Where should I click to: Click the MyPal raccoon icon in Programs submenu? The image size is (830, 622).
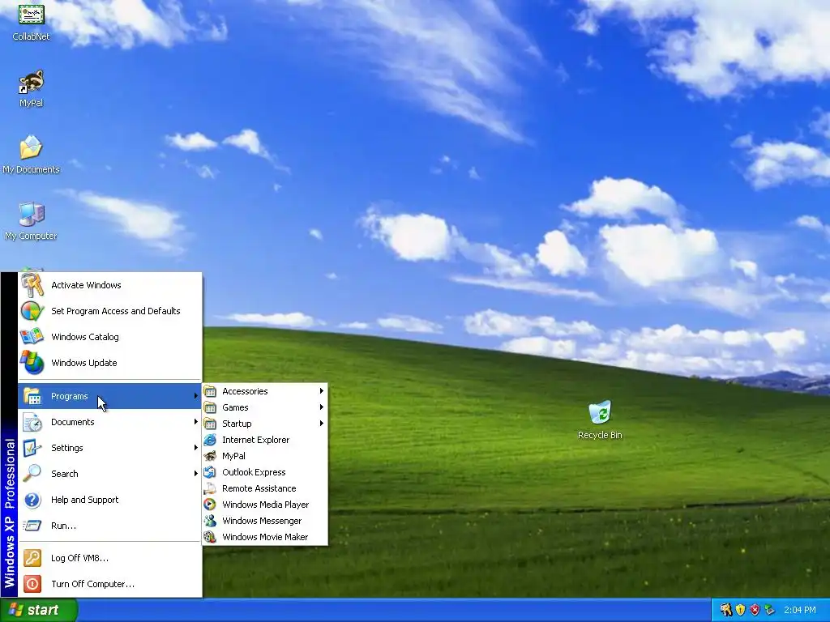(210, 456)
